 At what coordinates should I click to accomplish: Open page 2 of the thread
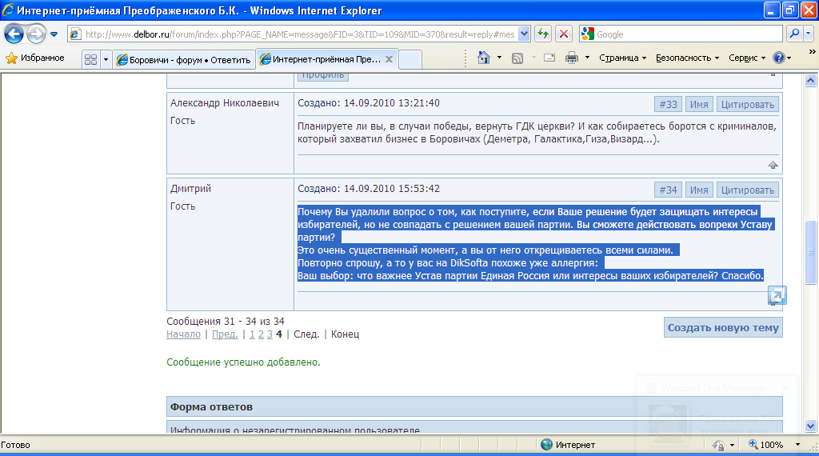point(262,334)
